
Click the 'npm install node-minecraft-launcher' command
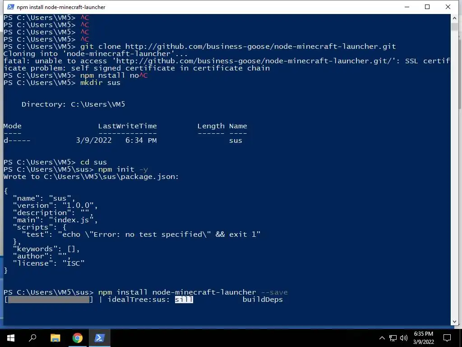(177, 292)
